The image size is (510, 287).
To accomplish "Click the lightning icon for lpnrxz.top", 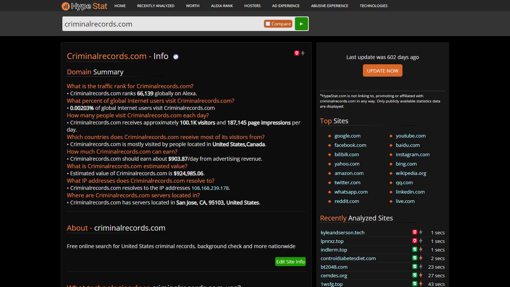I will (421, 241).
